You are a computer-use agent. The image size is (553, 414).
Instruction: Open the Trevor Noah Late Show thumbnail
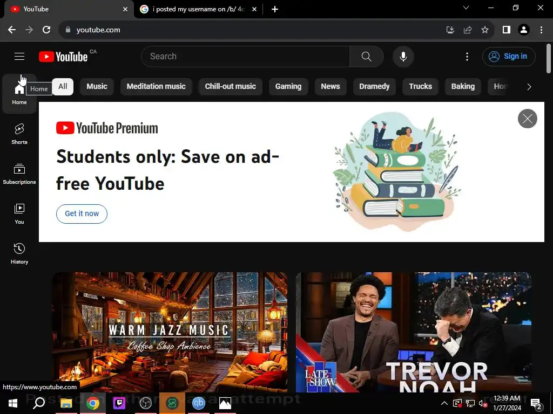tap(413, 332)
